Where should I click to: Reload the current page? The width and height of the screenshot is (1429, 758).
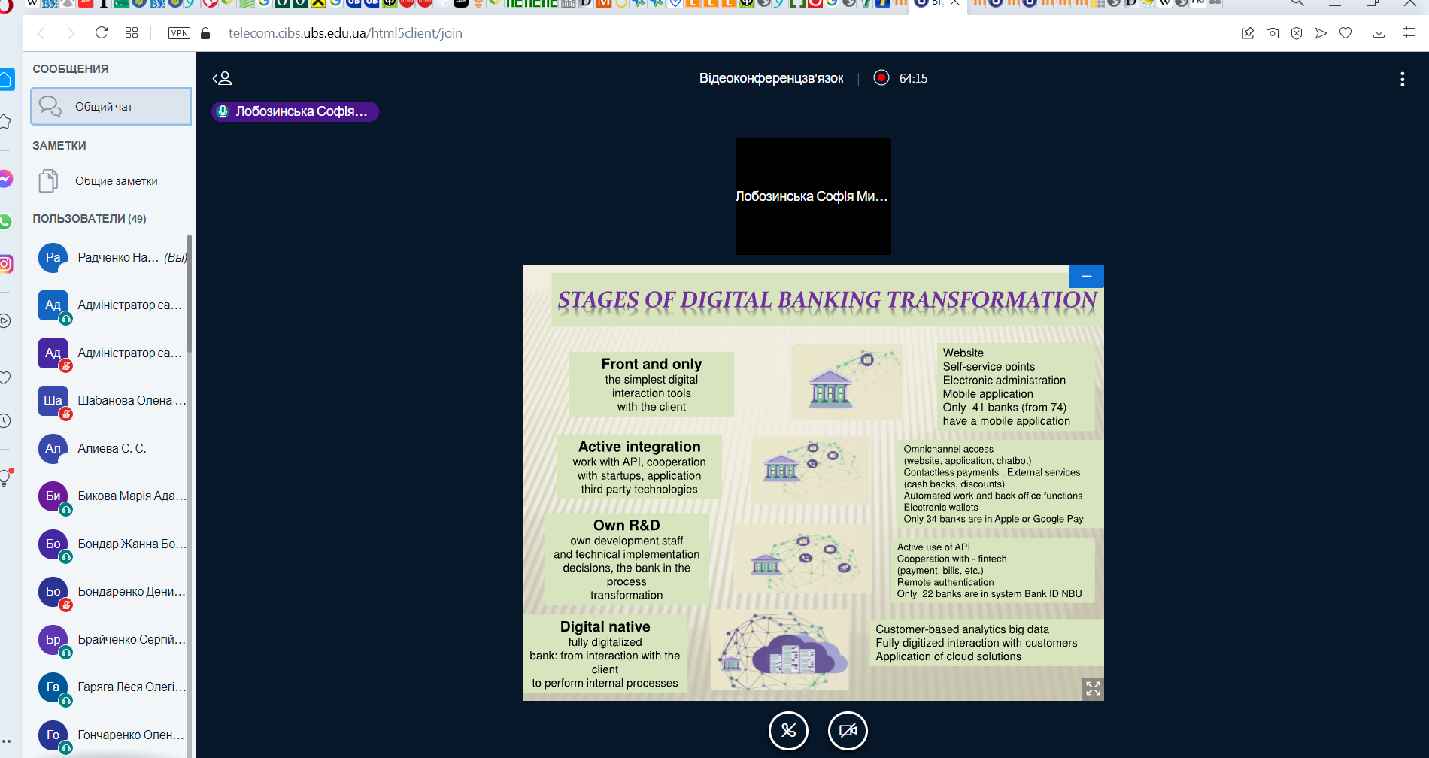pyautogui.click(x=102, y=33)
